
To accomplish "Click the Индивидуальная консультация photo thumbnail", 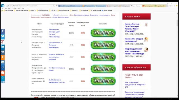I will click(146, 49).
